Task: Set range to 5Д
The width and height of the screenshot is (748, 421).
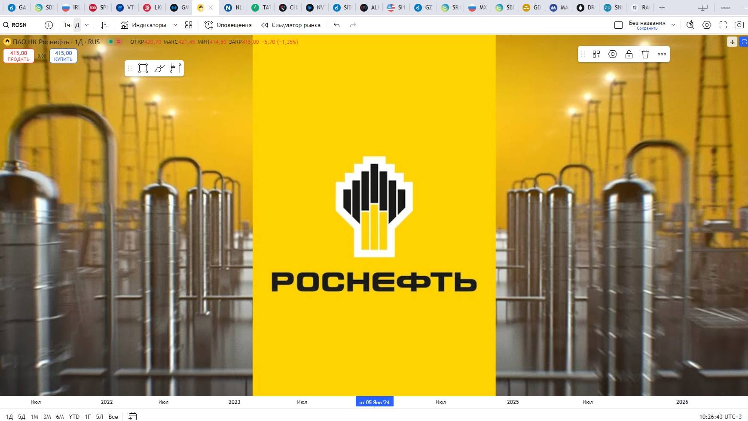Action: tap(22, 417)
